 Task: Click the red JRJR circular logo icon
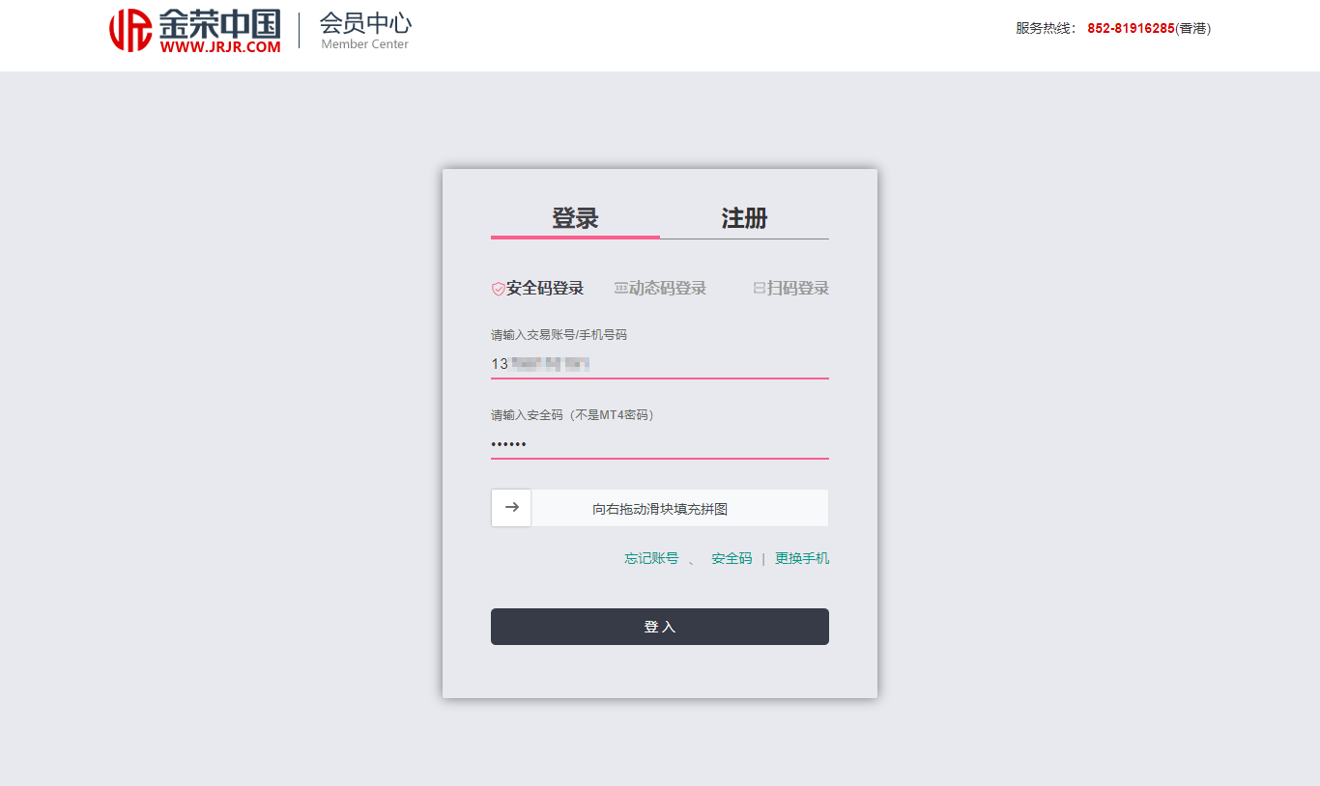click(x=130, y=30)
